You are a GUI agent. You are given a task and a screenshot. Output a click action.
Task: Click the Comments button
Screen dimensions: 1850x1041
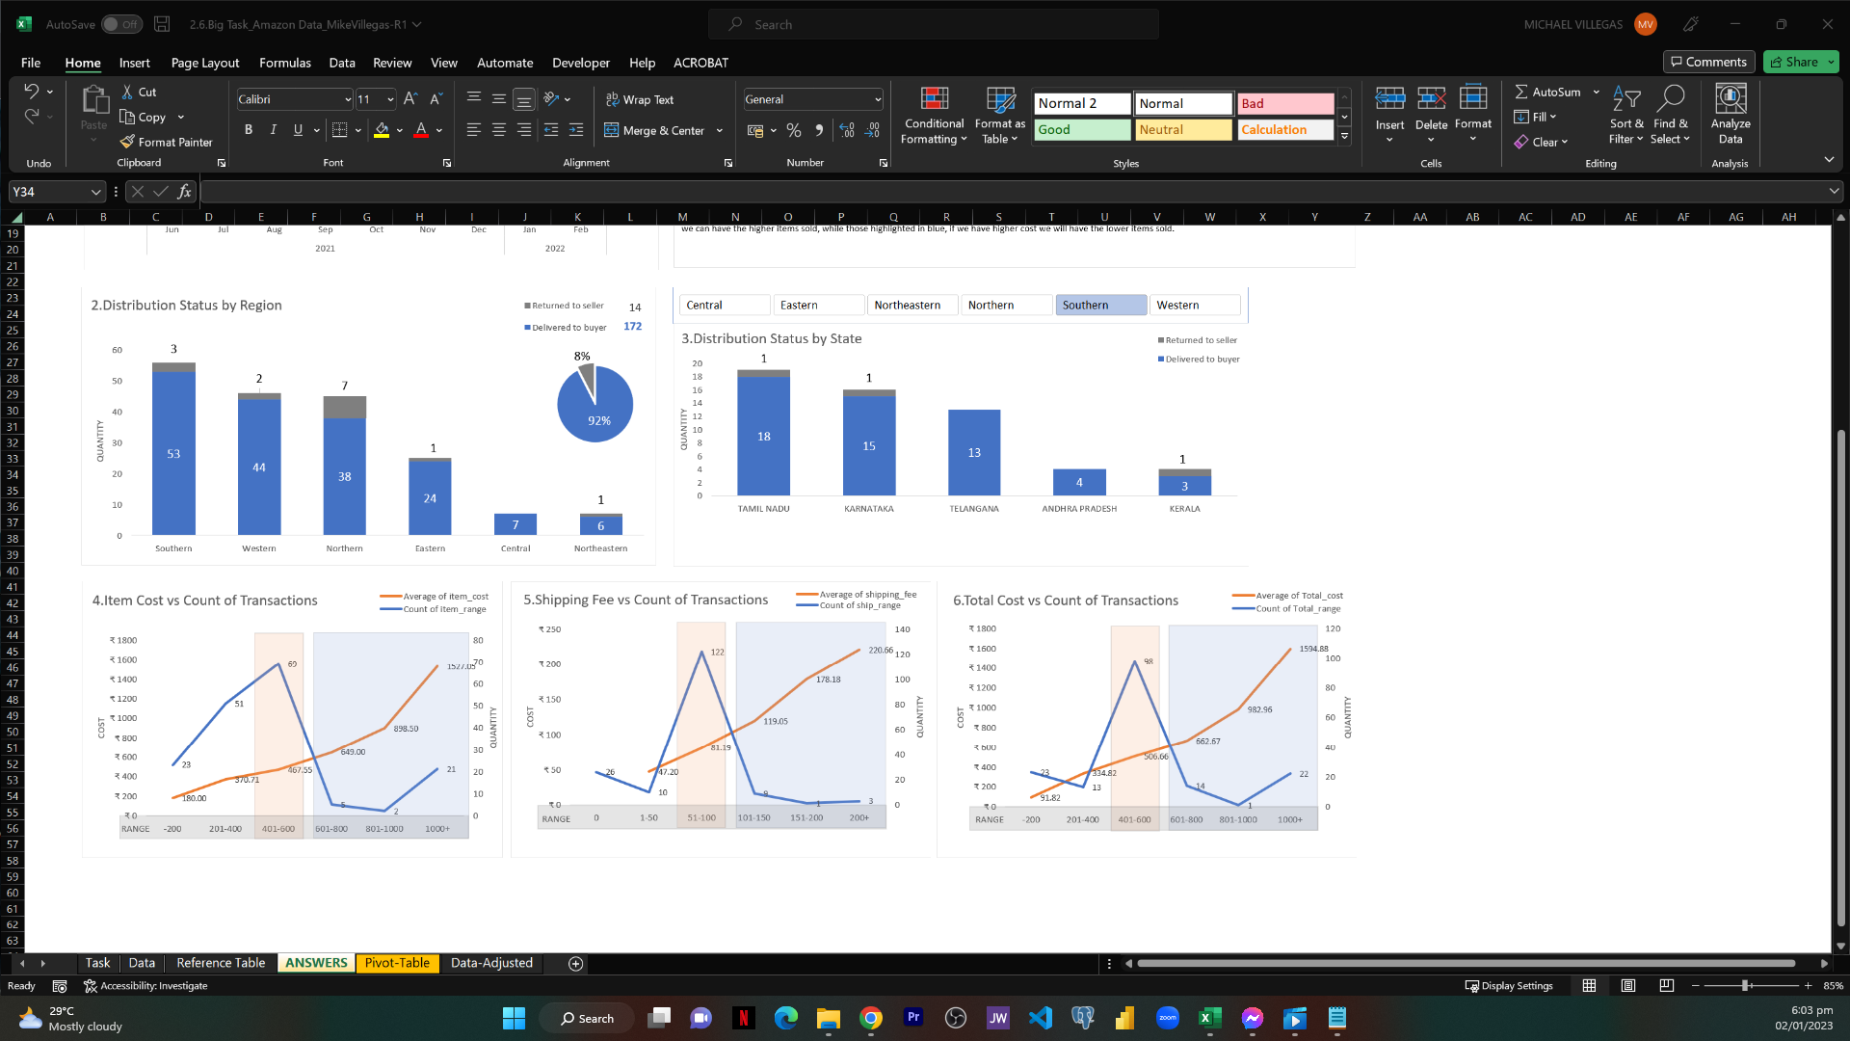[x=1708, y=62]
